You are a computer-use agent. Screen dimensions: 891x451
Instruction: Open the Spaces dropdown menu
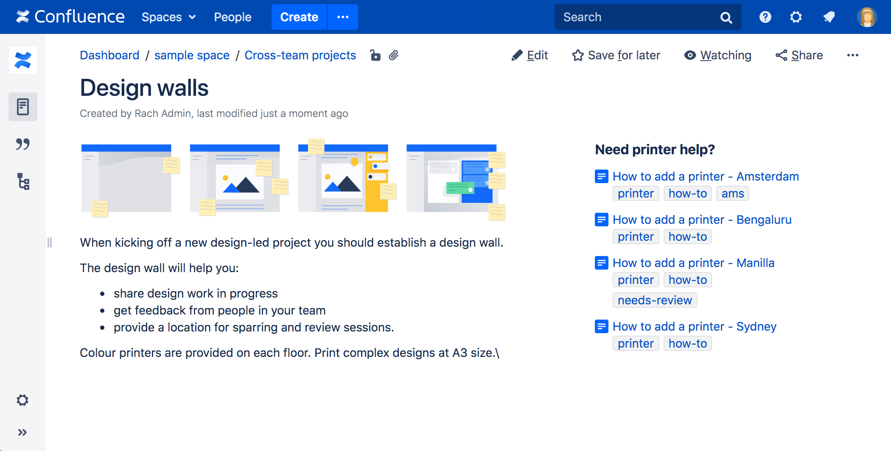tap(168, 17)
